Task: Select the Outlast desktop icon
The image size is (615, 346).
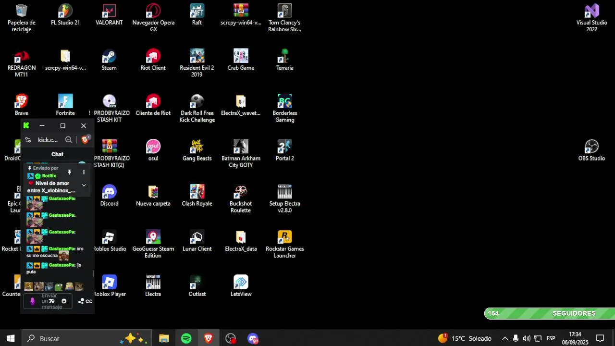Action: pos(197,286)
